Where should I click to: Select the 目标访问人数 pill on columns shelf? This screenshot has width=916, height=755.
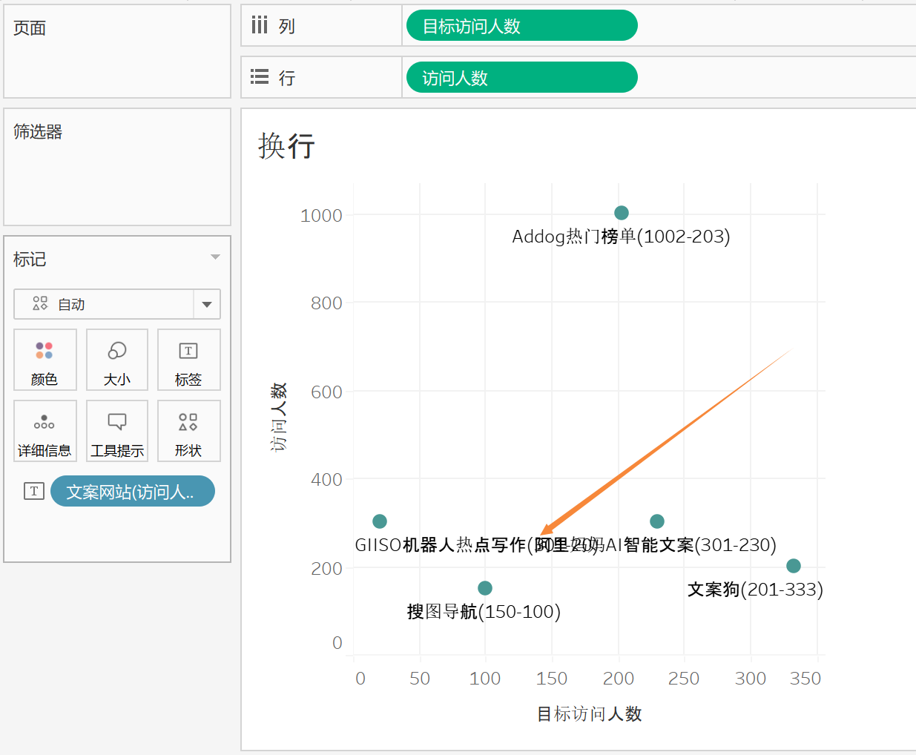[522, 26]
